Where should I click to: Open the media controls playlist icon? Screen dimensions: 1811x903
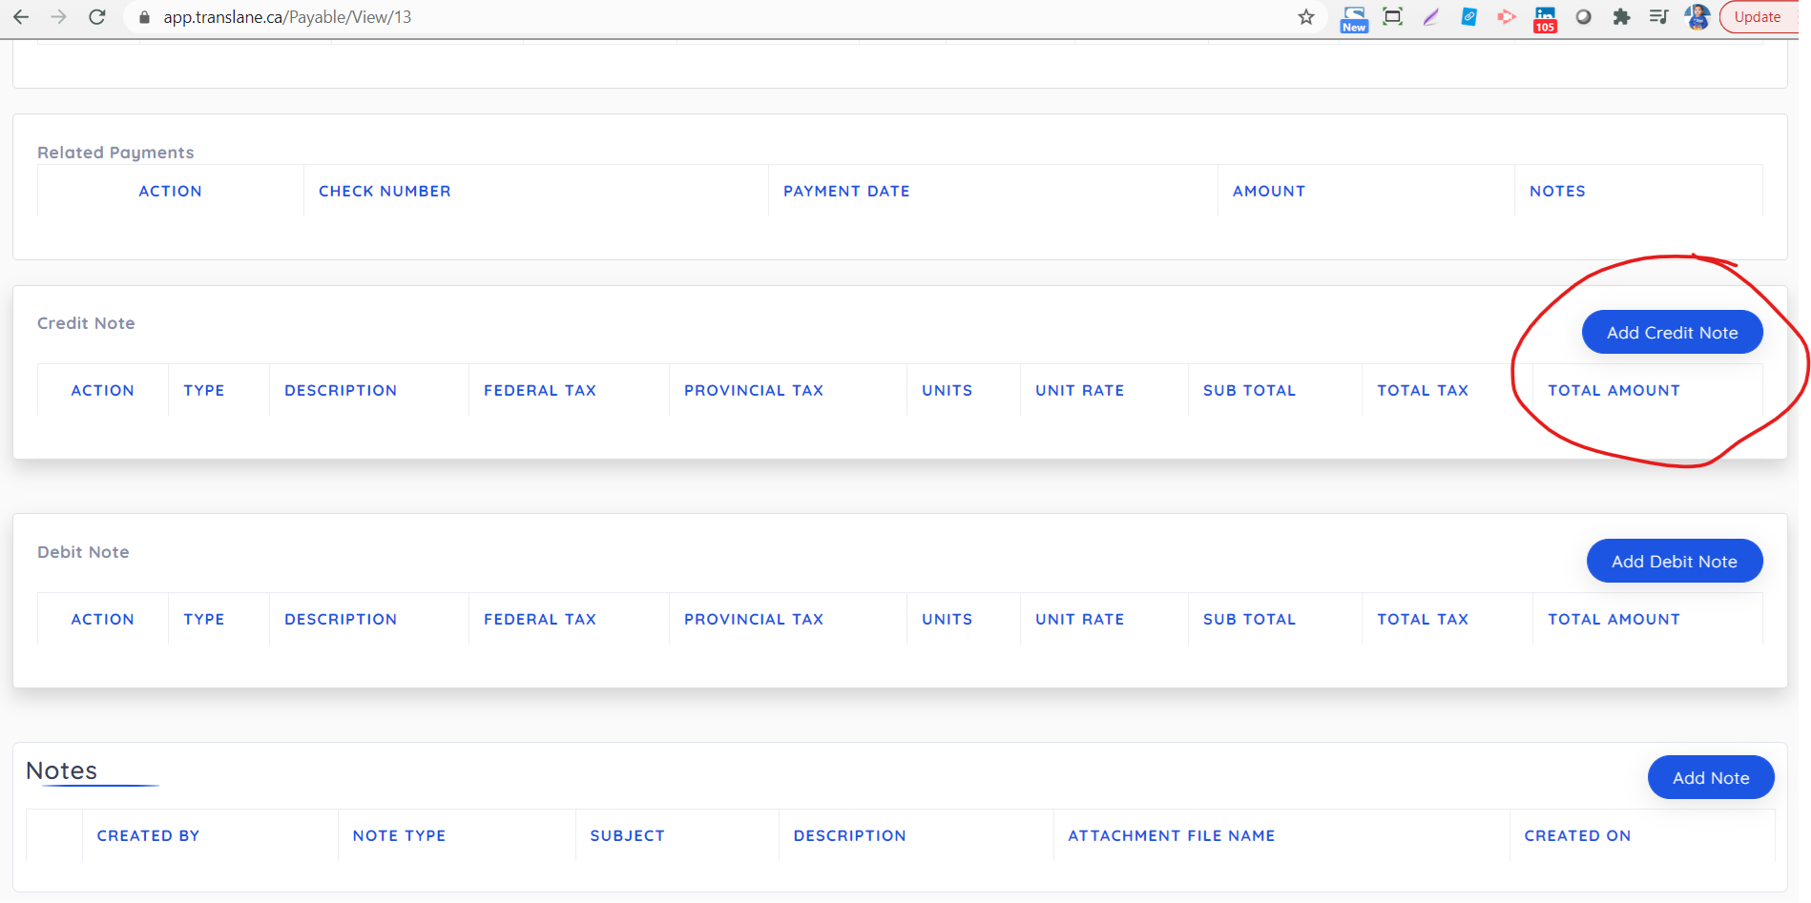click(1658, 17)
